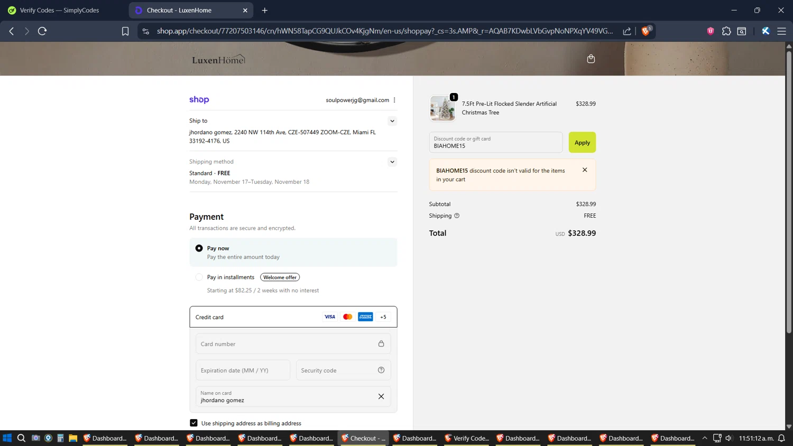
Task: Open Security code help icon
Action: point(381,370)
